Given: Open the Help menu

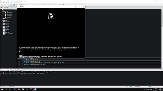Looking at the screenshot, I should tap(19, 3).
